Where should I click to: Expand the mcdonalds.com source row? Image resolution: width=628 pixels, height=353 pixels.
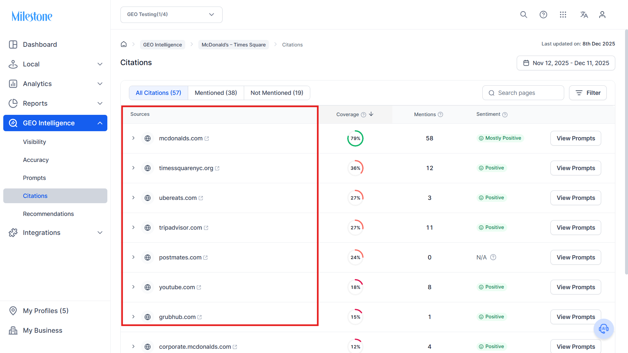coord(134,138)
